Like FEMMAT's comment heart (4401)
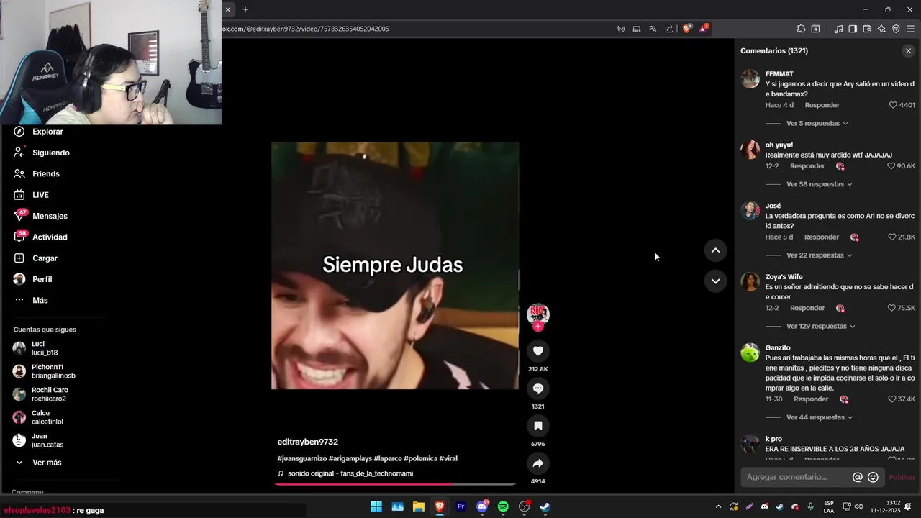The image size is (921, 518). click(893, 105)
